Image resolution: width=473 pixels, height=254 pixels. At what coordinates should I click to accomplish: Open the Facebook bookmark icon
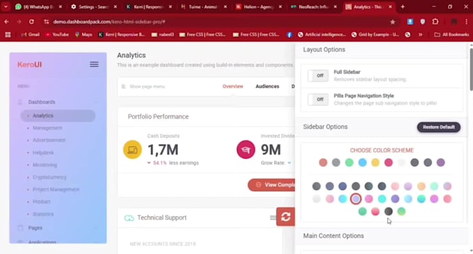[x=289, y=35]
